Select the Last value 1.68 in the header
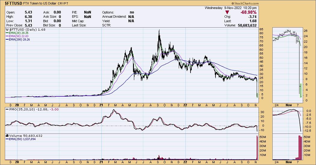Image resolution: width=316 pixels, height=165 pixels. click(x=253, y=21)
